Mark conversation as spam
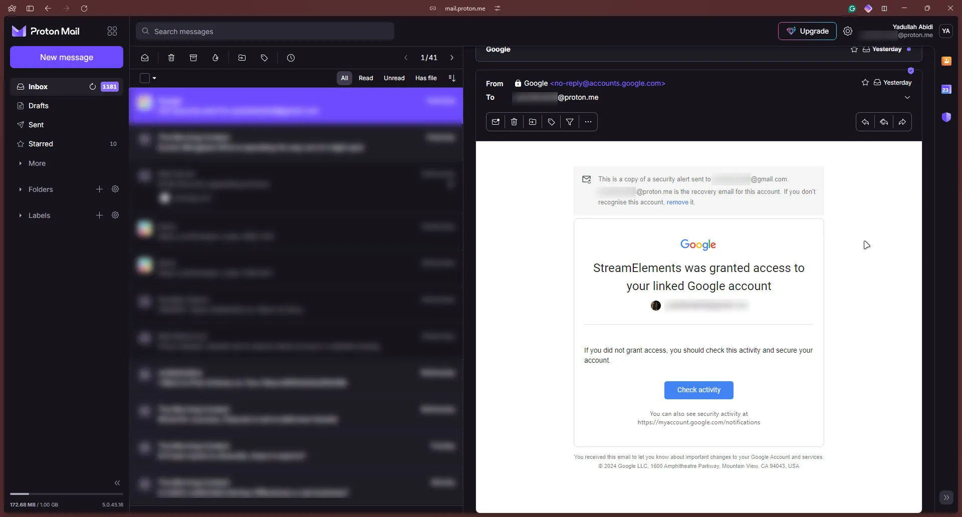The height and width of the screenshot is (517, 962). click(215, 58)
